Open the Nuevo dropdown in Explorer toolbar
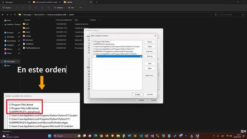The height and width of the screenshot is (139, 247). point(7,8)
